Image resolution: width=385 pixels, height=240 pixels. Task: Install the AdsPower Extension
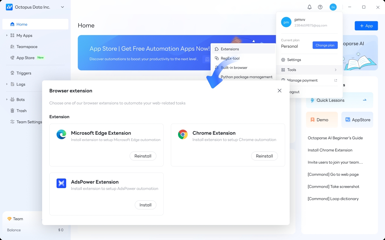[x=146, y=205]
